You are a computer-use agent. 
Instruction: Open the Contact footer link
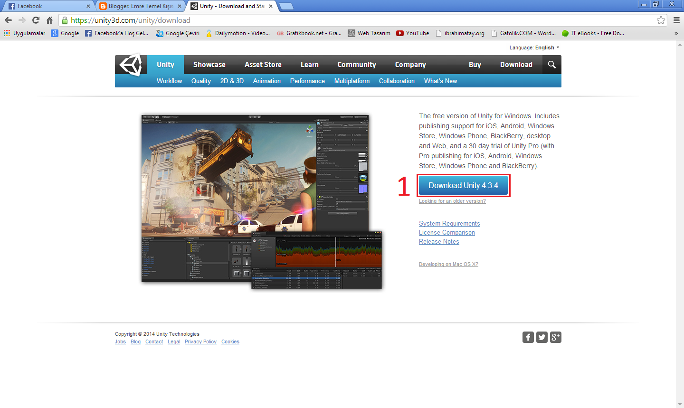click(154, 342)
